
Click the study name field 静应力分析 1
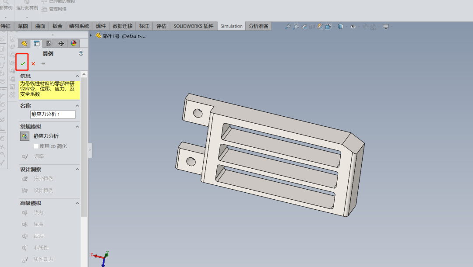click(x=53, y=114)
